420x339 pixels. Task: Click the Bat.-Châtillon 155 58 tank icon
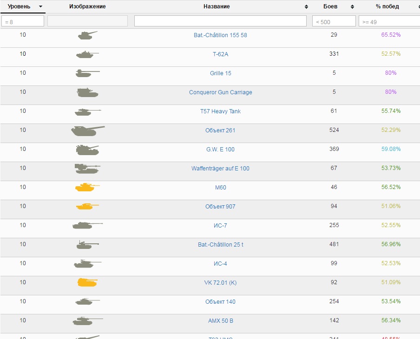pyautogui.click(x=87, y=35)
